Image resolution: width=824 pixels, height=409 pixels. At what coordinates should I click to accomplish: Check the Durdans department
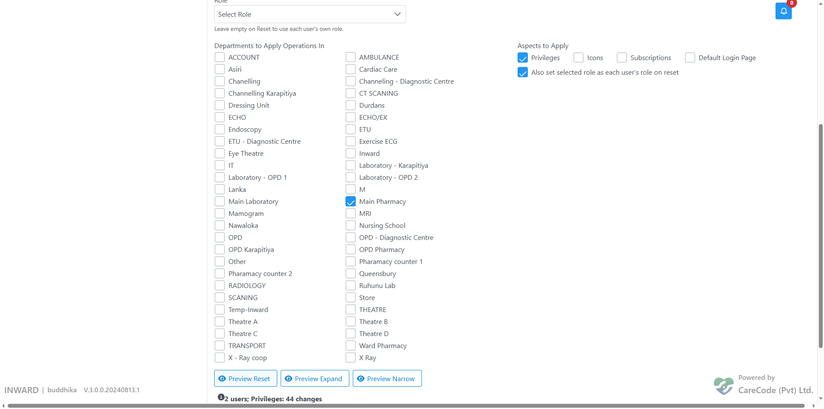[350, 105]
